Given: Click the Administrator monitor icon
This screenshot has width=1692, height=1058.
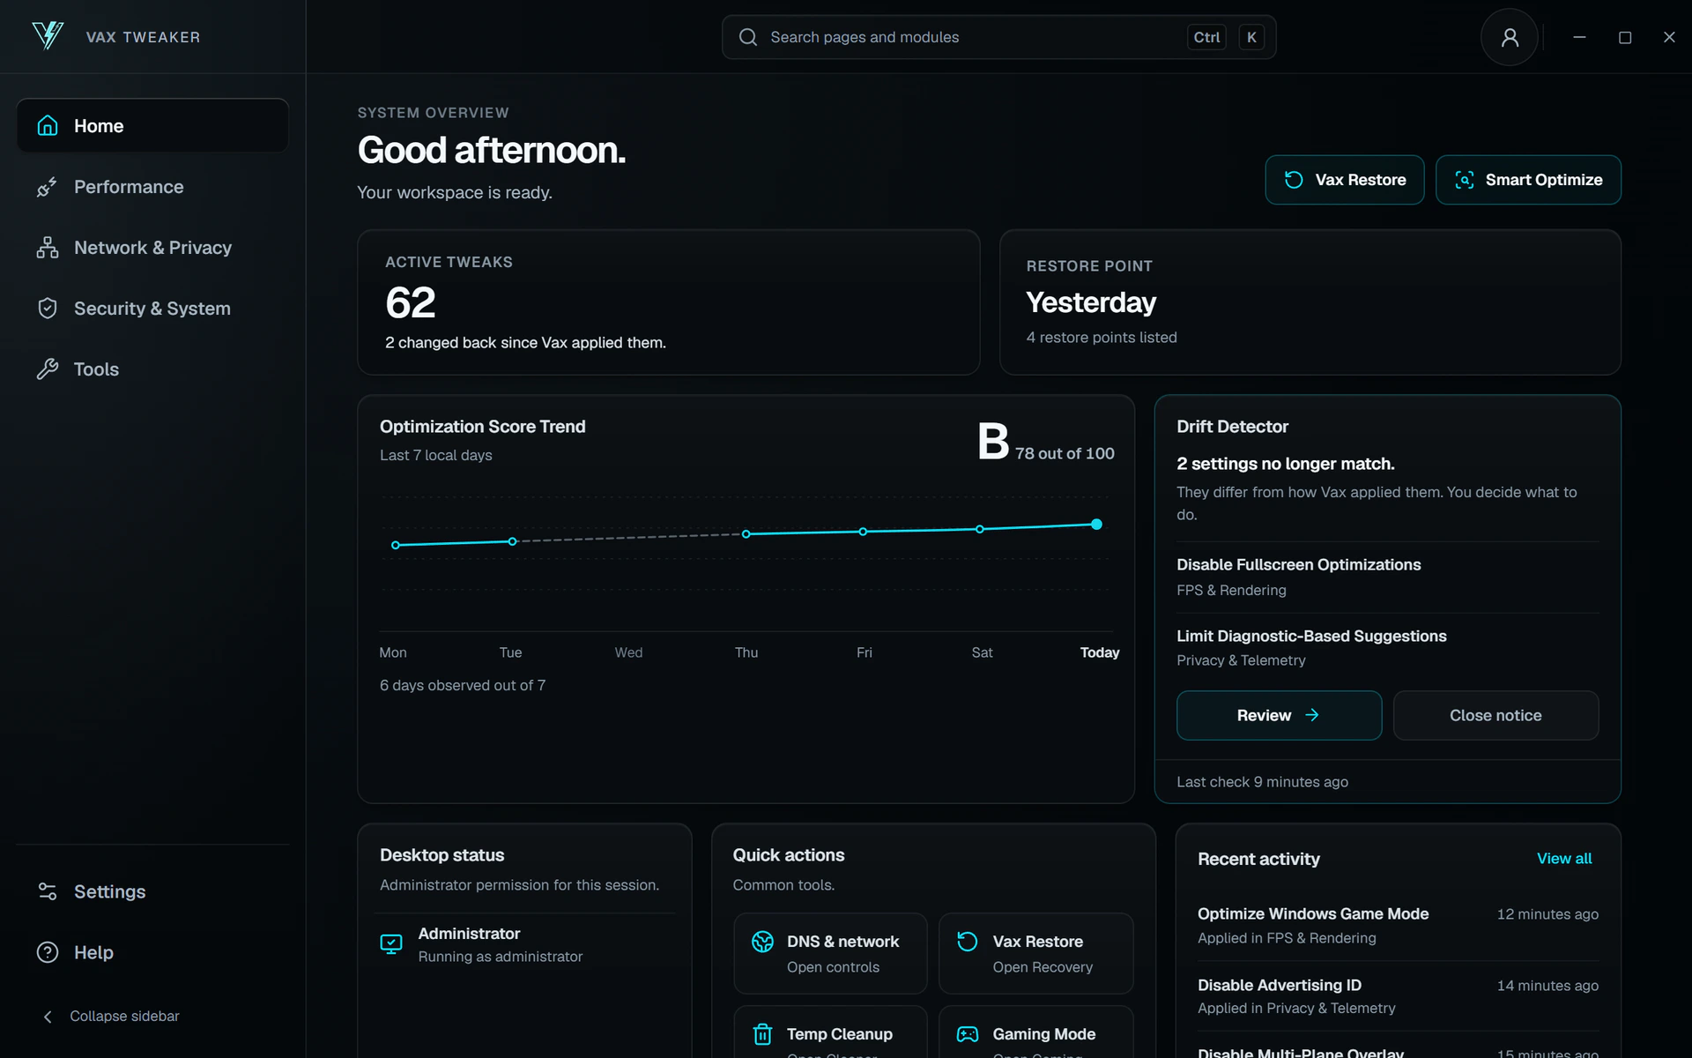Looking at the screenshot, I should (390, 944).
